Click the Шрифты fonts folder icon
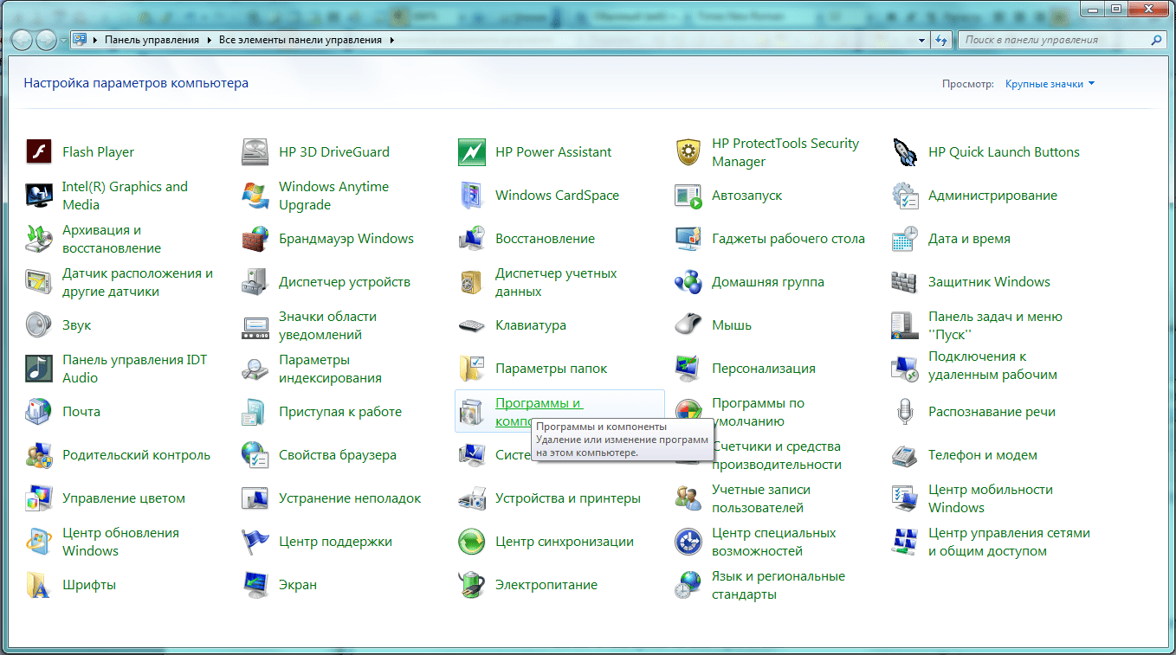 pyautogui.click(x=39, y=585)
